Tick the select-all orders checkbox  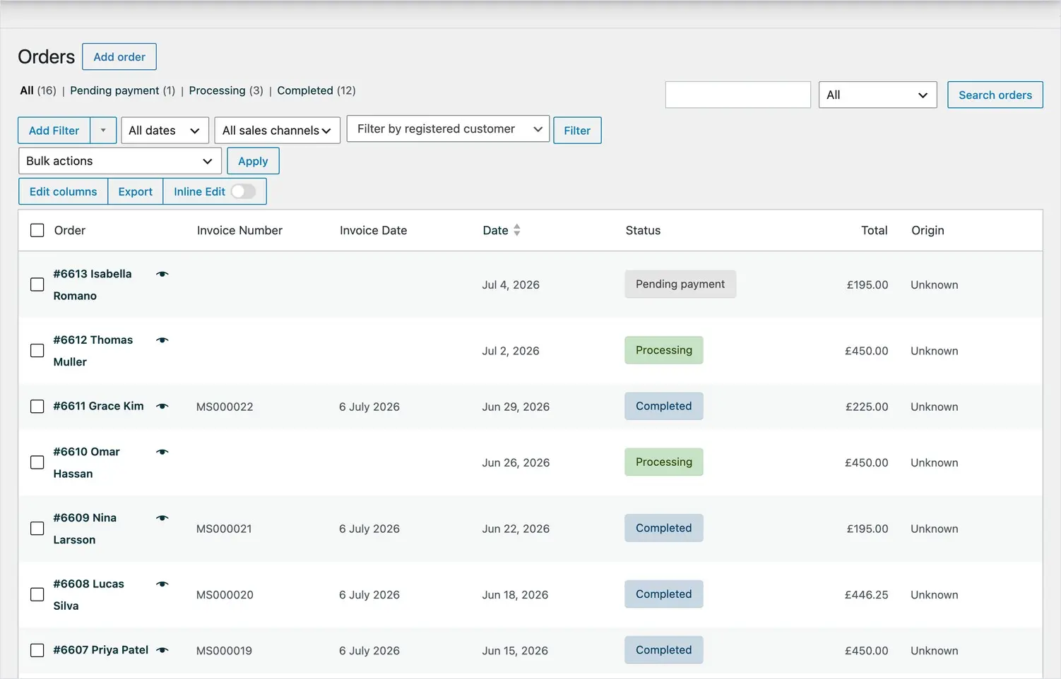(x=37, y=230)
